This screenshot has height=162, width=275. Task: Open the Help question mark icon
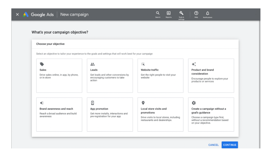click(196, 13)
